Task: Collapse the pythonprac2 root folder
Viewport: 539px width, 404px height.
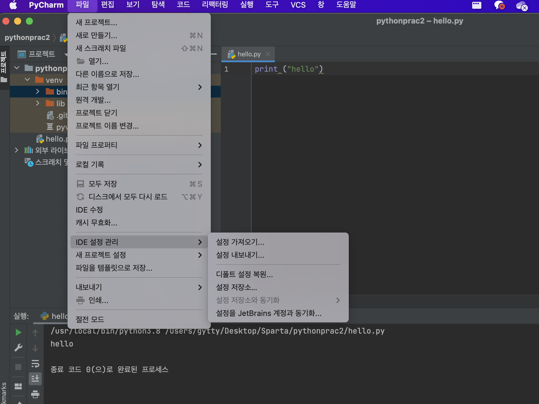Action: click(17, 68)
